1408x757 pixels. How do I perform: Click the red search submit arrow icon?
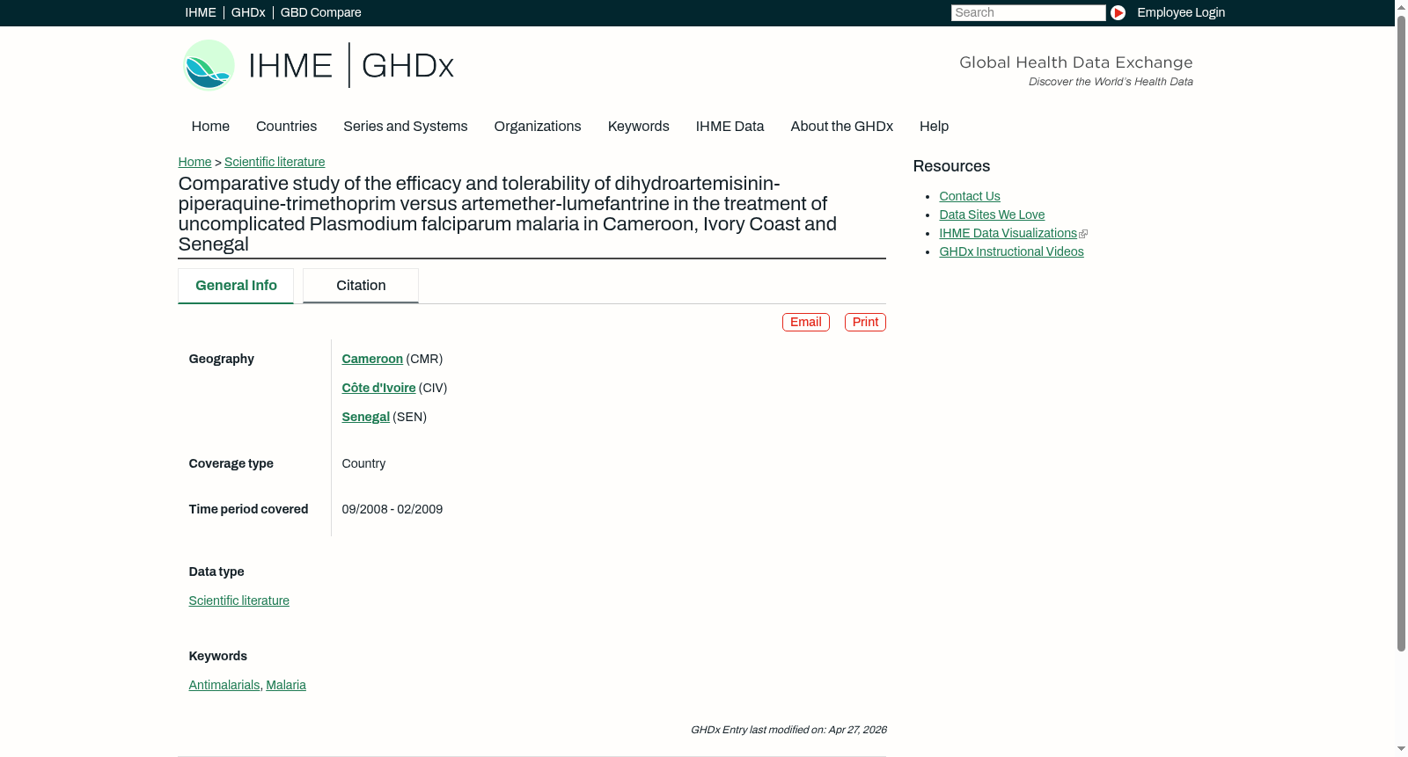coord(1118,12)
